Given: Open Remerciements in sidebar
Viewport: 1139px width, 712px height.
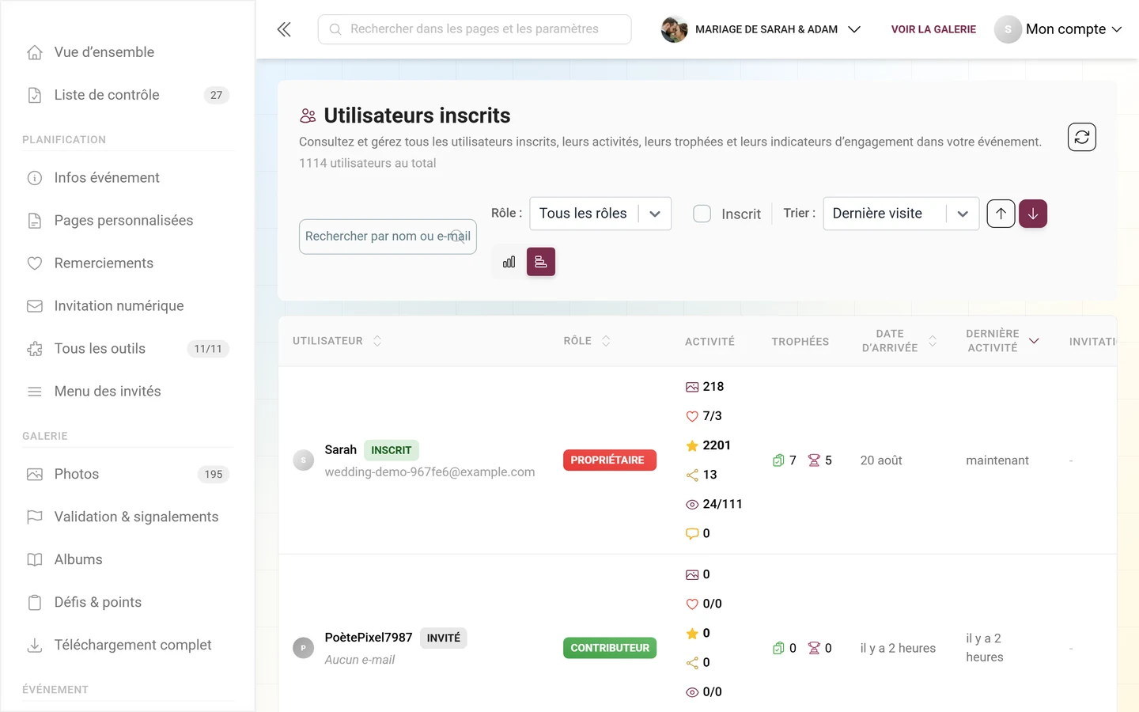Looking at the screenshot, I should tap(127, 263).
